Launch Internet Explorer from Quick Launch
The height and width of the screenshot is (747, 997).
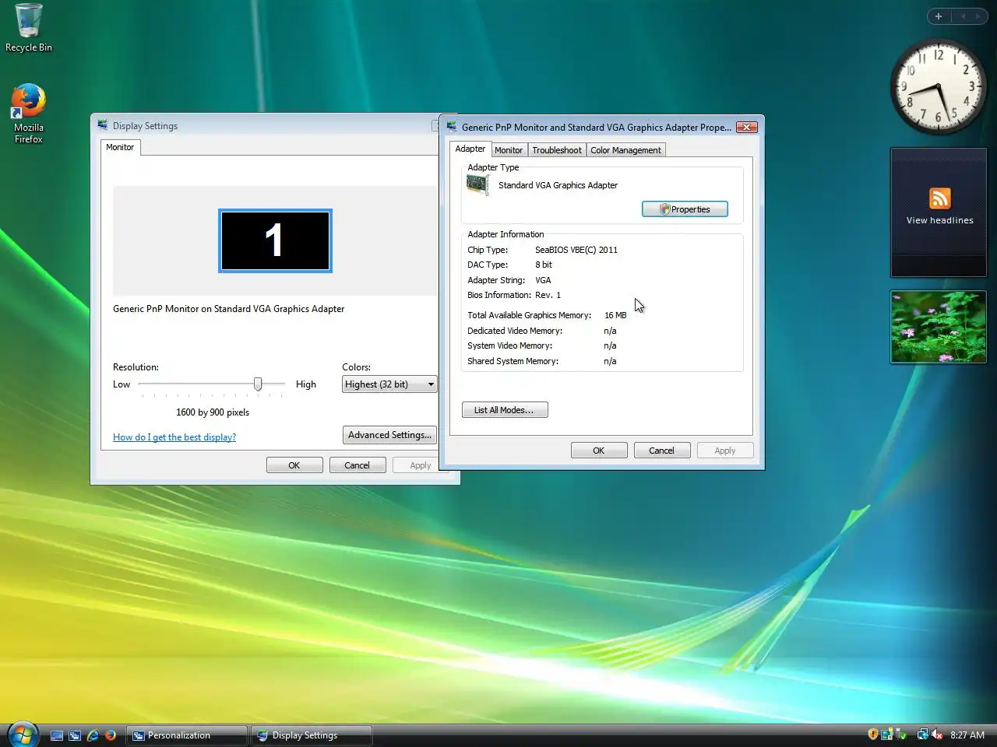[93, 735]
